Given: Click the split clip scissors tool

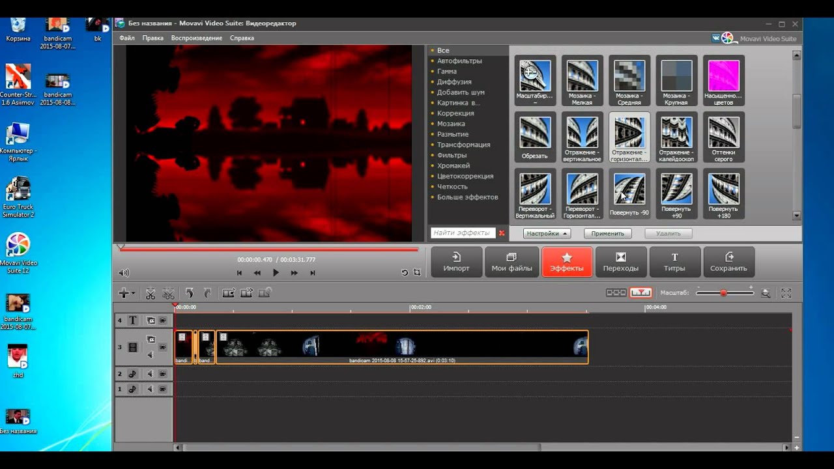Looking at the screenshot, I should (151, 293).
